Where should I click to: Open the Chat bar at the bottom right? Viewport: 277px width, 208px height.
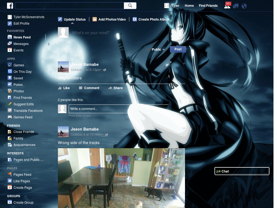(242, 171)
